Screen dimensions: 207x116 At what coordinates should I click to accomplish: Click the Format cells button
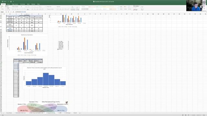(x=129, y=8)
